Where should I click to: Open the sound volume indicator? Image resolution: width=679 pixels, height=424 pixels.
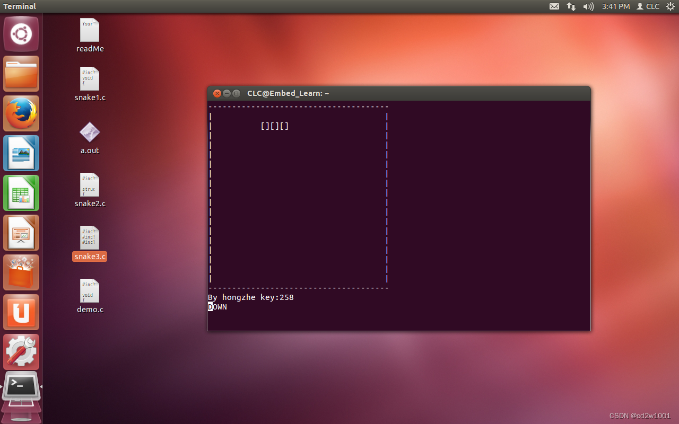point(588,6)
